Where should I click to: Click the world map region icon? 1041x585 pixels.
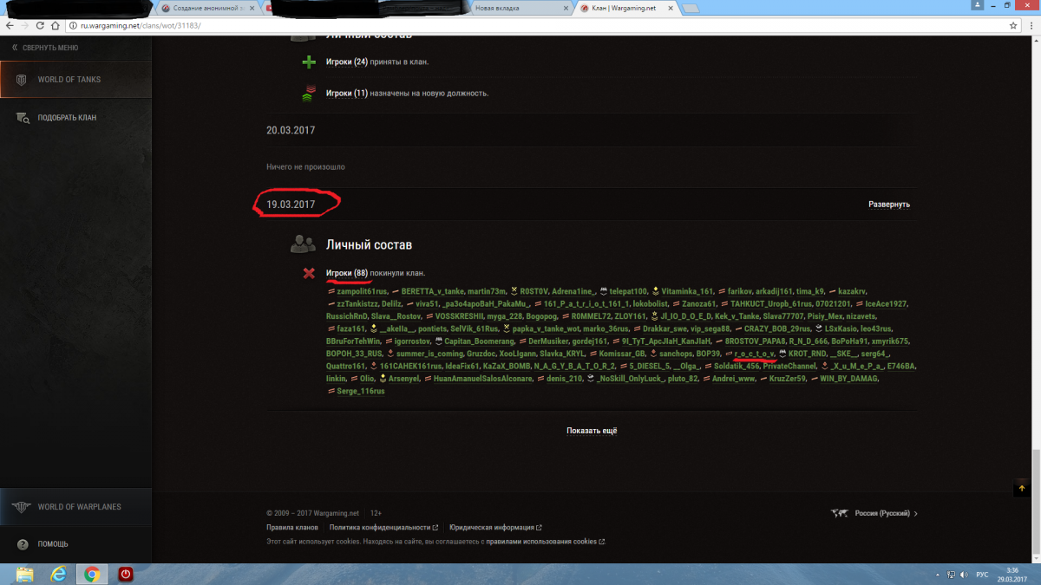tap(839, 513)
